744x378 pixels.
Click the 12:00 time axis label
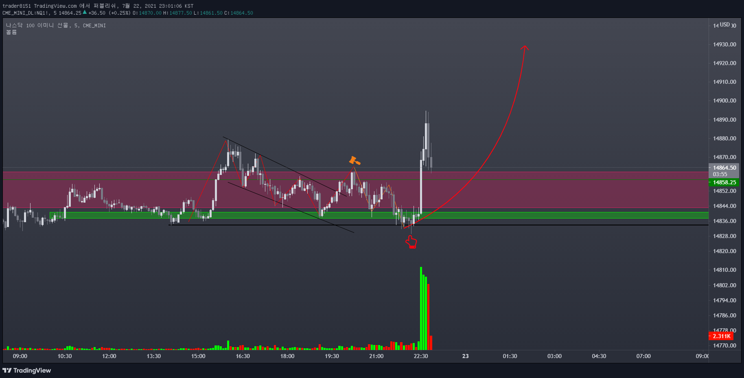pos(109,356)
